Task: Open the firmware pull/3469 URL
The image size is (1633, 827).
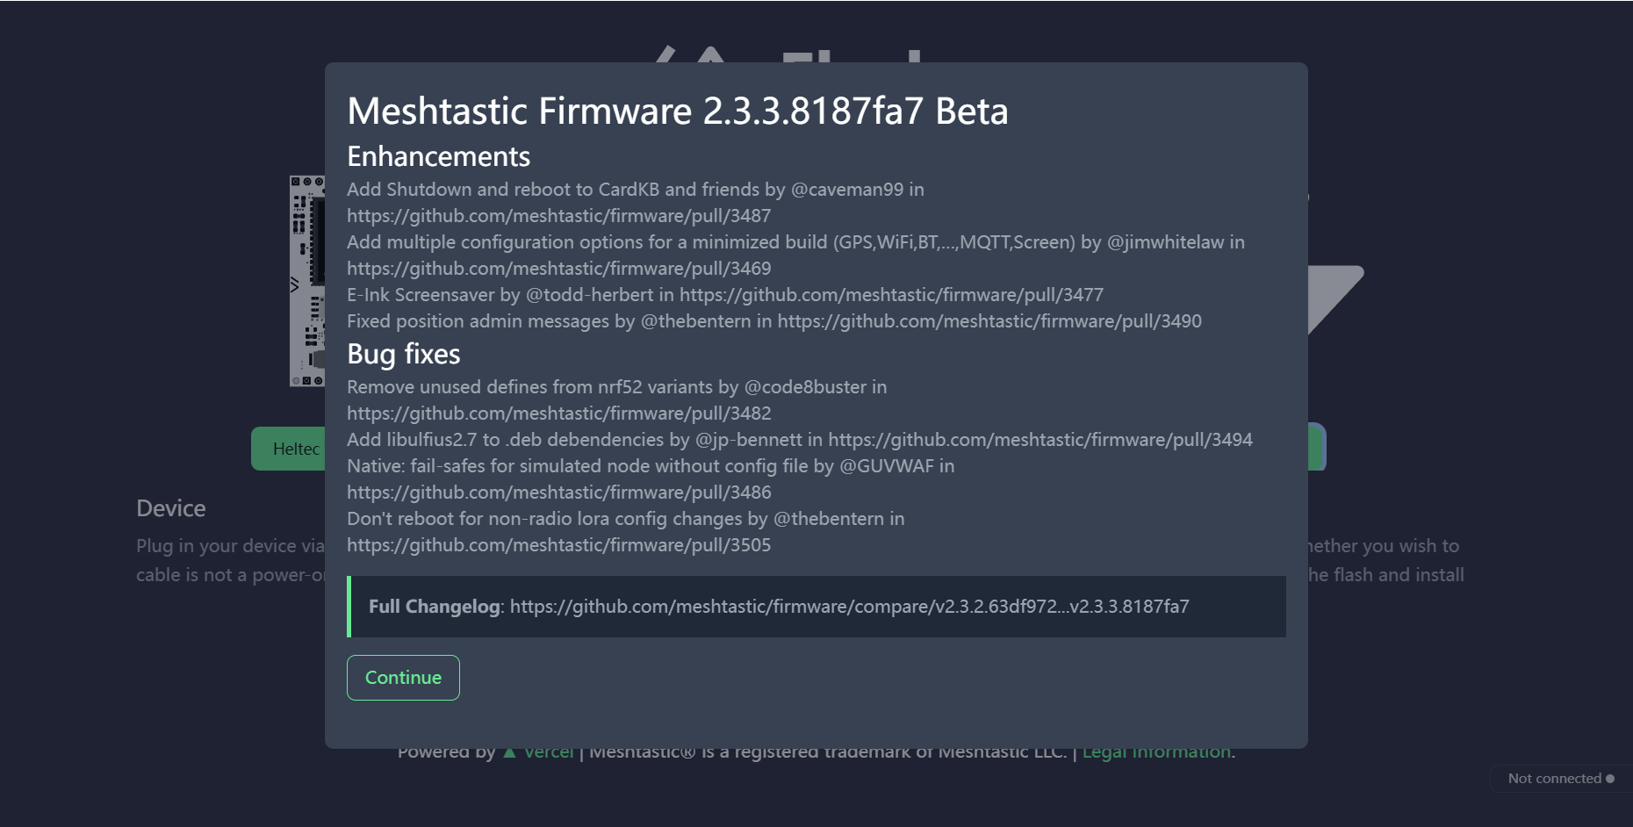Action: 558,269
